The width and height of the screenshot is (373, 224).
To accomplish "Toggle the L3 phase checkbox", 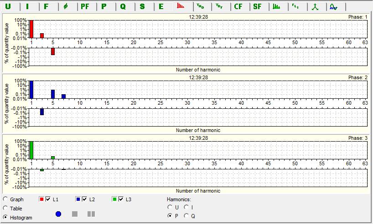I will click(121, 199).
